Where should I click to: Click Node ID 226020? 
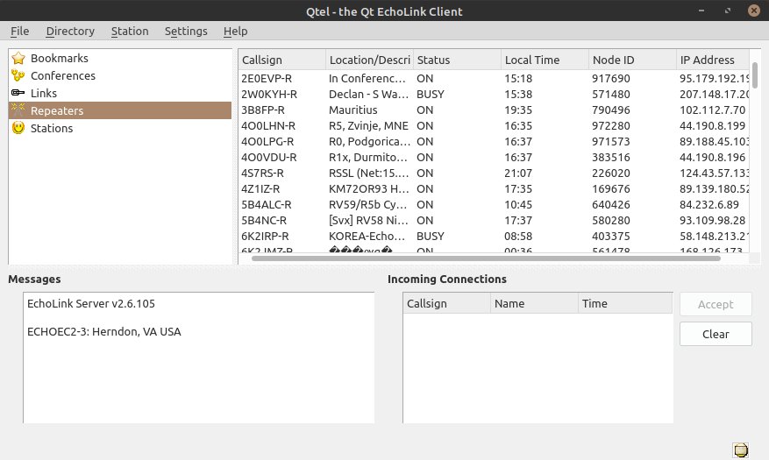pyautogui.click(x=610, y=173)
